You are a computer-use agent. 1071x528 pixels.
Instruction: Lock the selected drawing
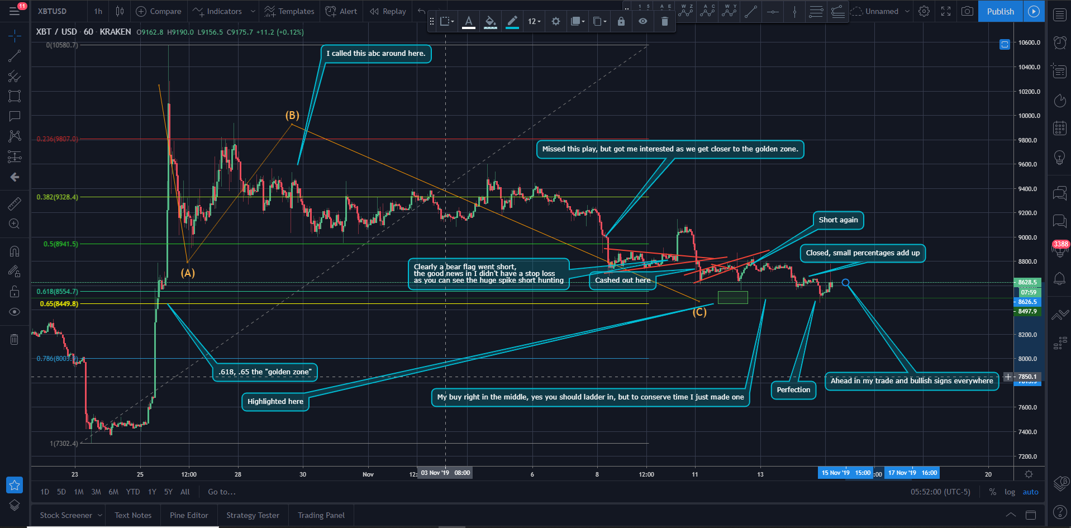click(x=621, y=21)
